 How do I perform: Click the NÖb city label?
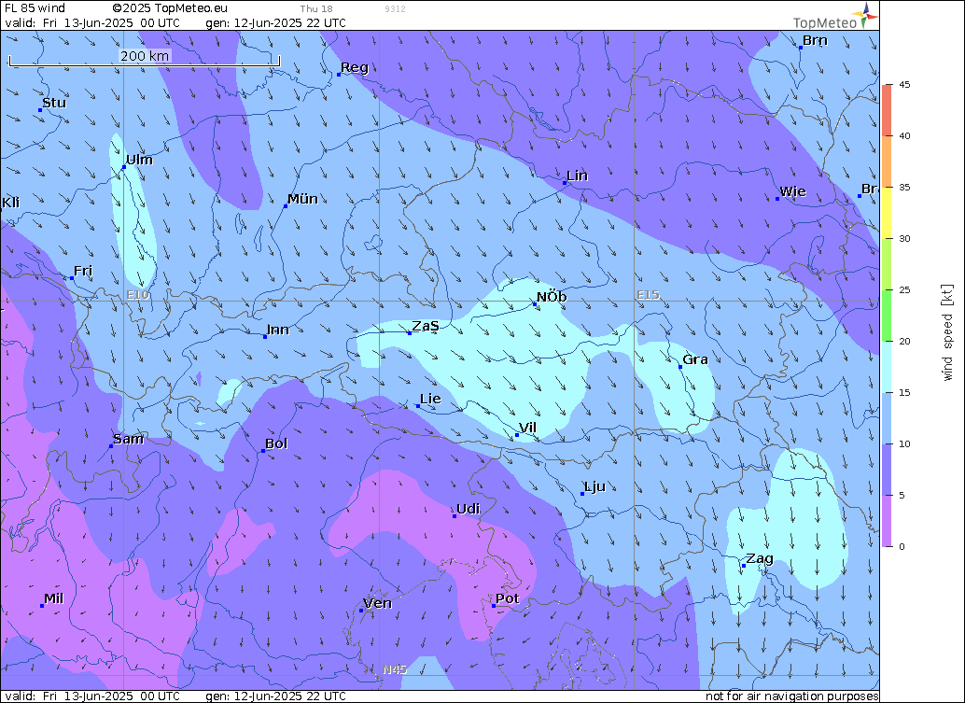pyautogui.click(x=552, y=297)
